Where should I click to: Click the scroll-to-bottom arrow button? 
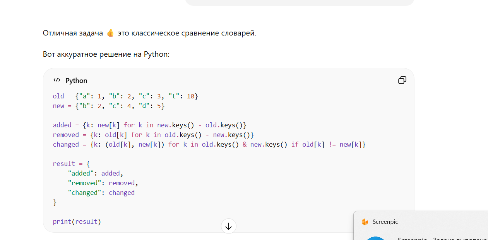228,226
